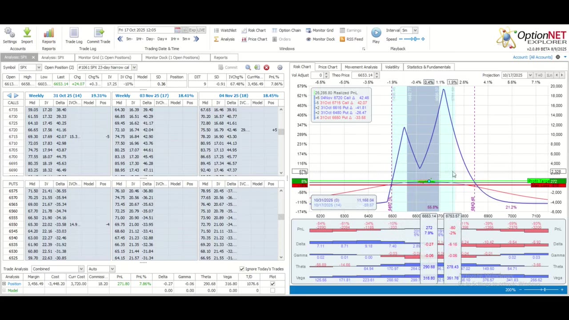The width and height of the screenshot is (569, 320).
Task: Click the export grid icon beside magnifier
Action: click(x=257, y=68)
